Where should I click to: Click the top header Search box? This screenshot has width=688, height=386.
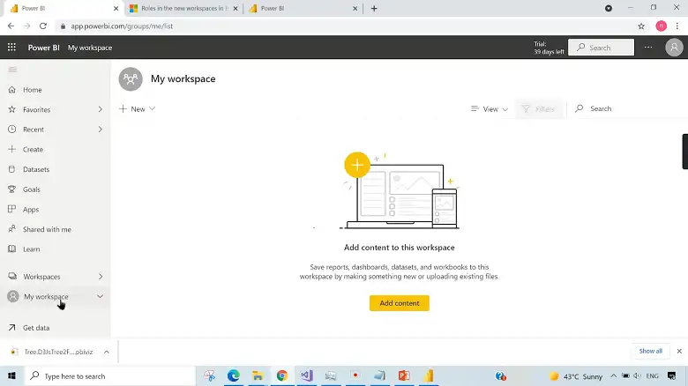pos(602,48)
